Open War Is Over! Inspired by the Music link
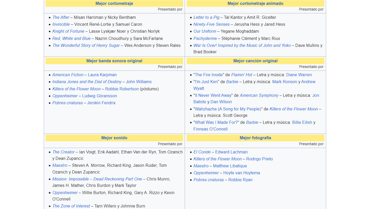 click(x=242, y=46)
